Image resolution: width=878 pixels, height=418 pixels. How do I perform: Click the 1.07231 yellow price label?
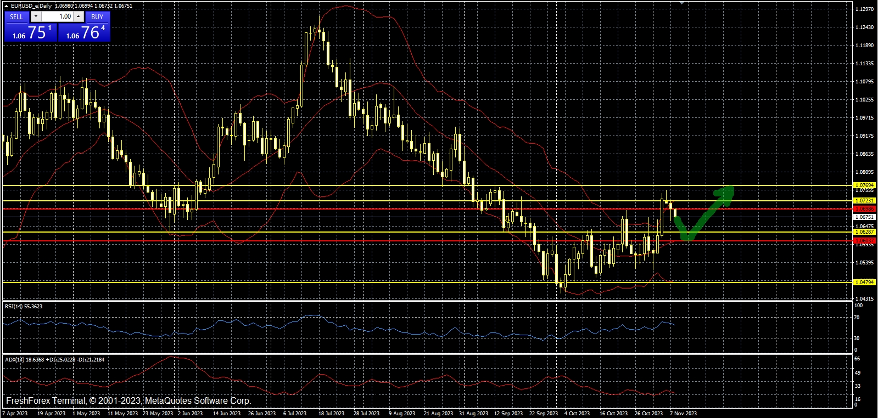(864, 201)
